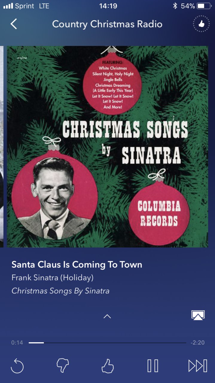The image size is (215, 383).
Task: Replay the track with the circular arrow
Action: [x=17, y=366]
